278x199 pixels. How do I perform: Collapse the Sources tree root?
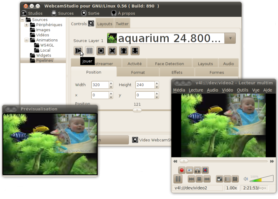point(23,19)
